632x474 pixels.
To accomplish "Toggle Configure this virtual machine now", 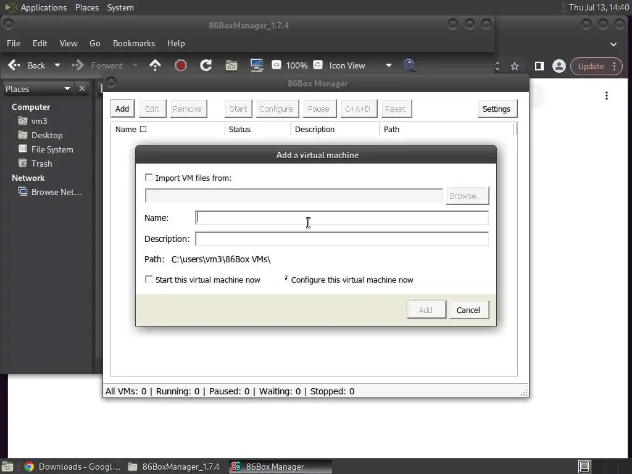I will click(285, 279).
